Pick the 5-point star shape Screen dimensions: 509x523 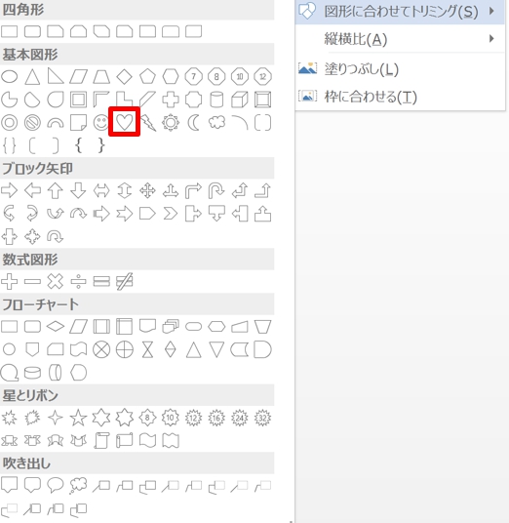click(78, 418)
